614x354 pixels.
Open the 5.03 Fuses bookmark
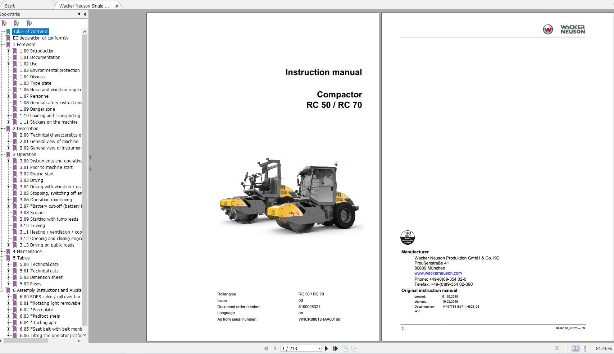30,284
